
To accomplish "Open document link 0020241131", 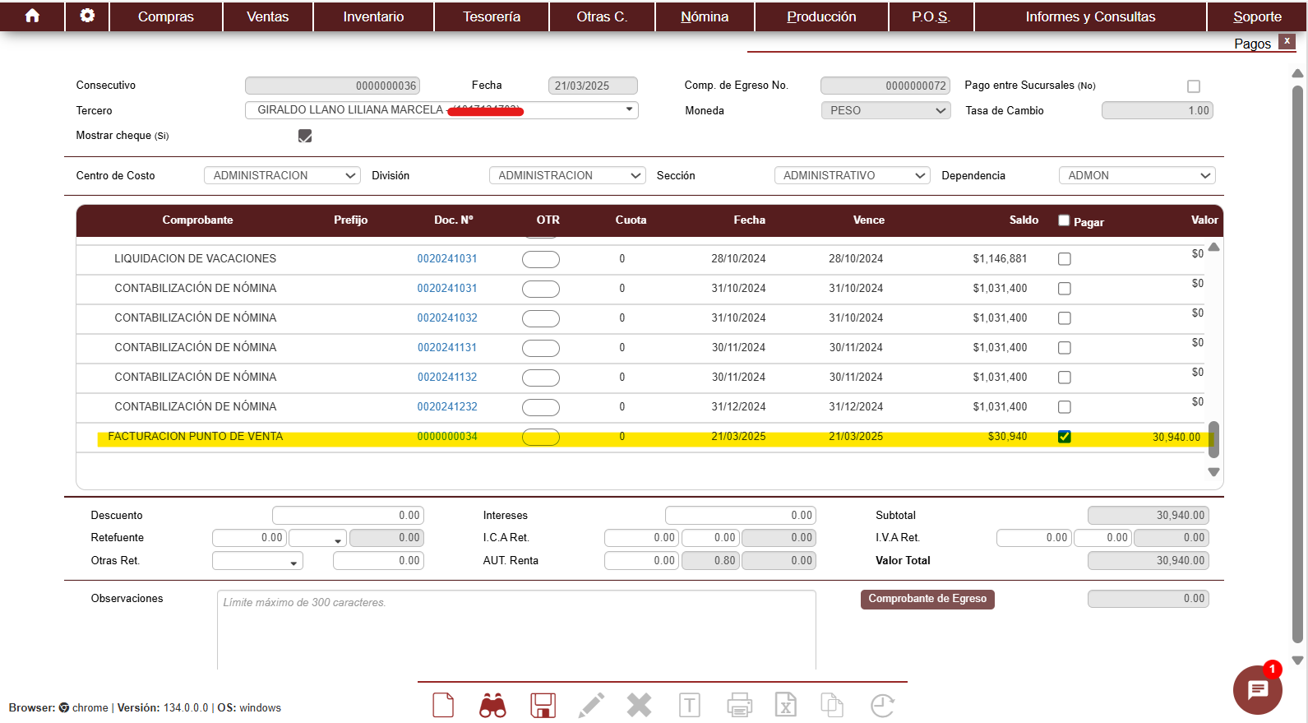I will [x=447, y=348].
